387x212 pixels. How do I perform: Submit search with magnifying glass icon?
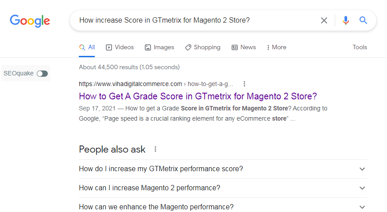click(x=363, y=20)
